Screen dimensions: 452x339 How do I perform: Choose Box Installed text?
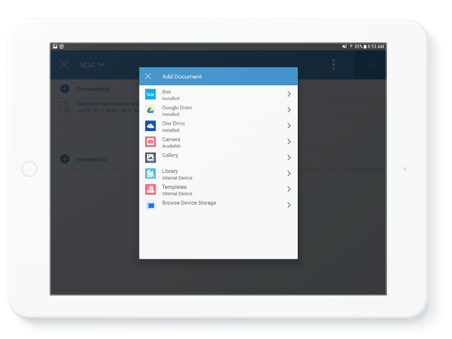pyautogui.click(x=171, y=95)
